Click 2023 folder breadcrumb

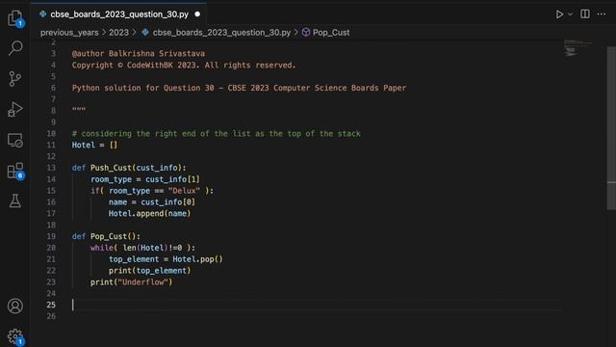pos(118,33)
